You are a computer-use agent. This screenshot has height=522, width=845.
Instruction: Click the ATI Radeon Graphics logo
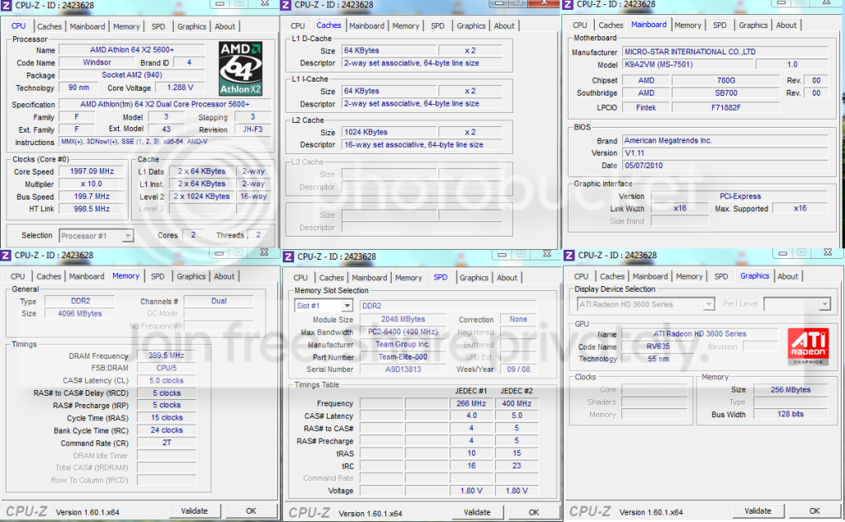(808, 346)
